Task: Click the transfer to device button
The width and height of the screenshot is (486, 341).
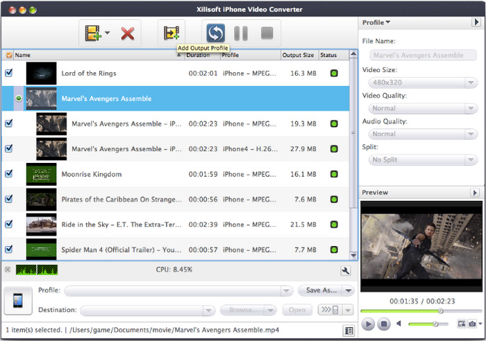Action: click(330, 310)
